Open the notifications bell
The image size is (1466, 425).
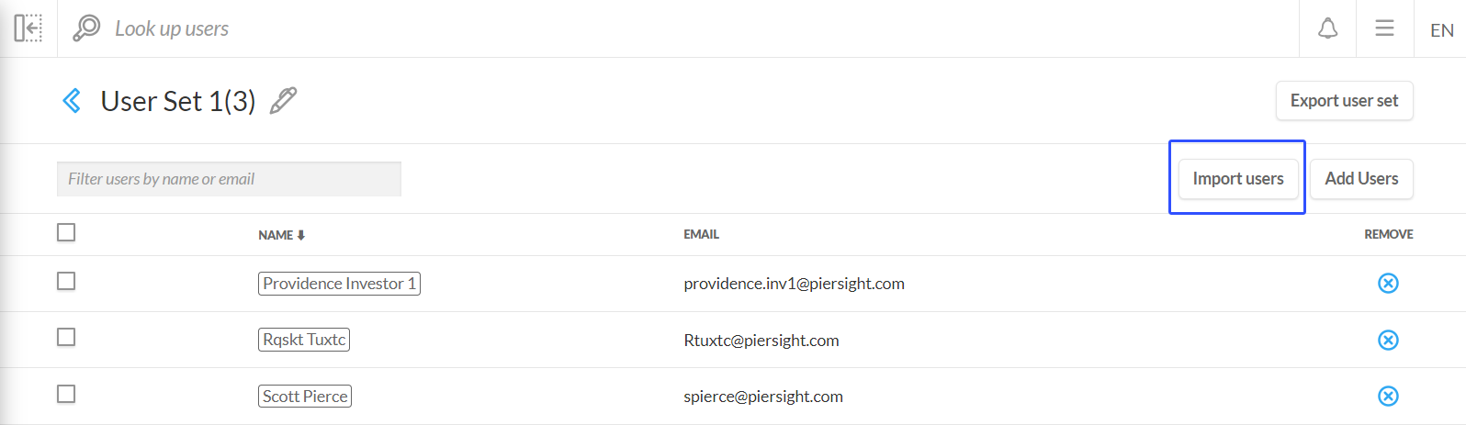tap(1327, 28)
